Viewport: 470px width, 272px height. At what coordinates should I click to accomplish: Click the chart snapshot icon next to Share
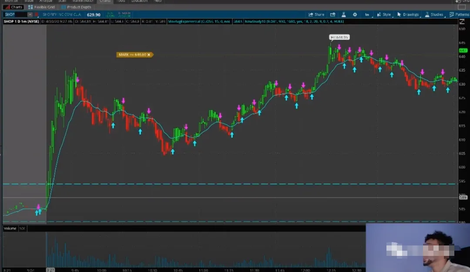(x=333, y=14)
